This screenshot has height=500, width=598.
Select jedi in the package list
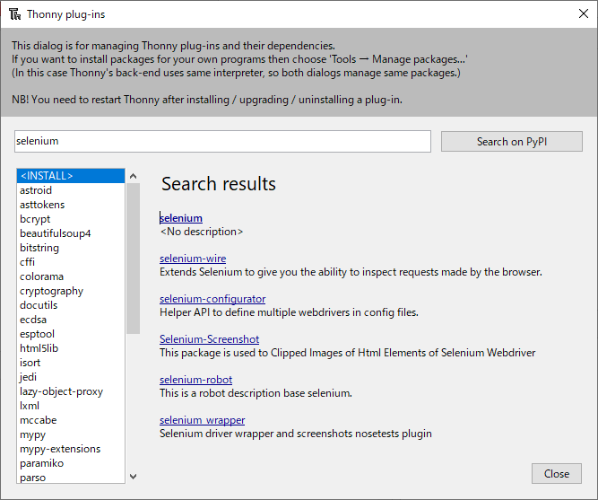point(71,377)
